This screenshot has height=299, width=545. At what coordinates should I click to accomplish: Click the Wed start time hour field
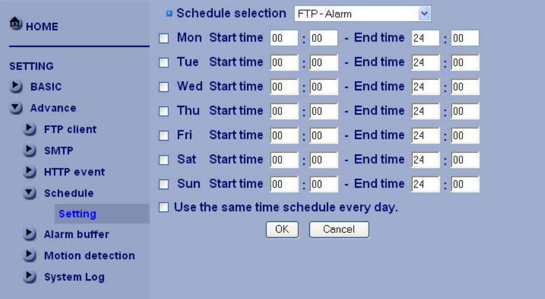[x=284, y=87]
